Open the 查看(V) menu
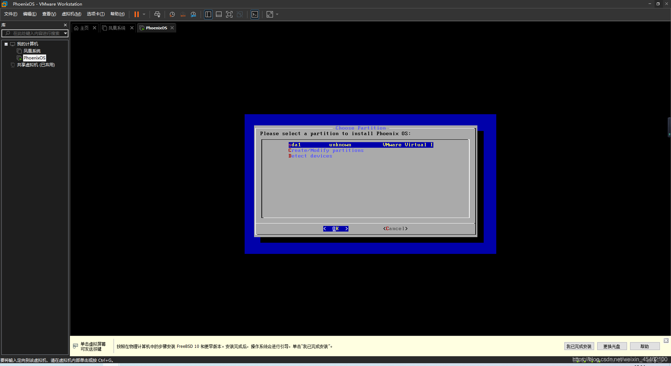Screen dimensions: 671x366 tap(49, 14)
